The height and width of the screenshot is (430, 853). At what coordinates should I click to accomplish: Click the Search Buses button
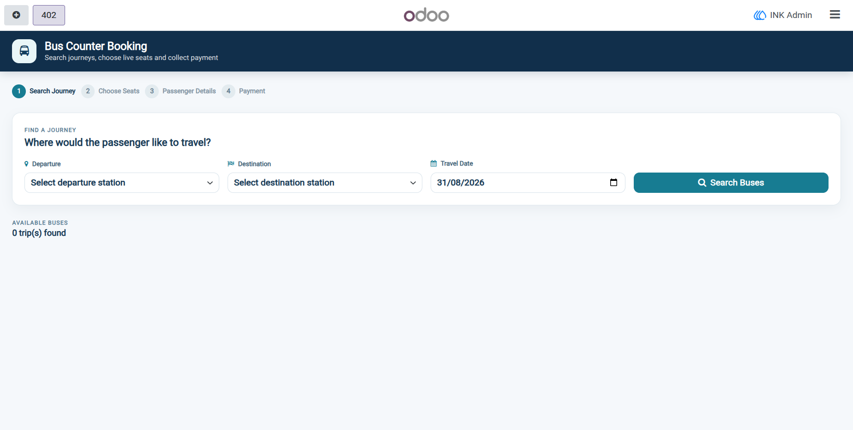click(x=731, y=183)
